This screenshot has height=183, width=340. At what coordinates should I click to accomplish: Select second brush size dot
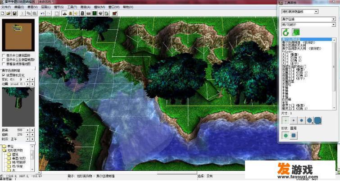point(294,120)
